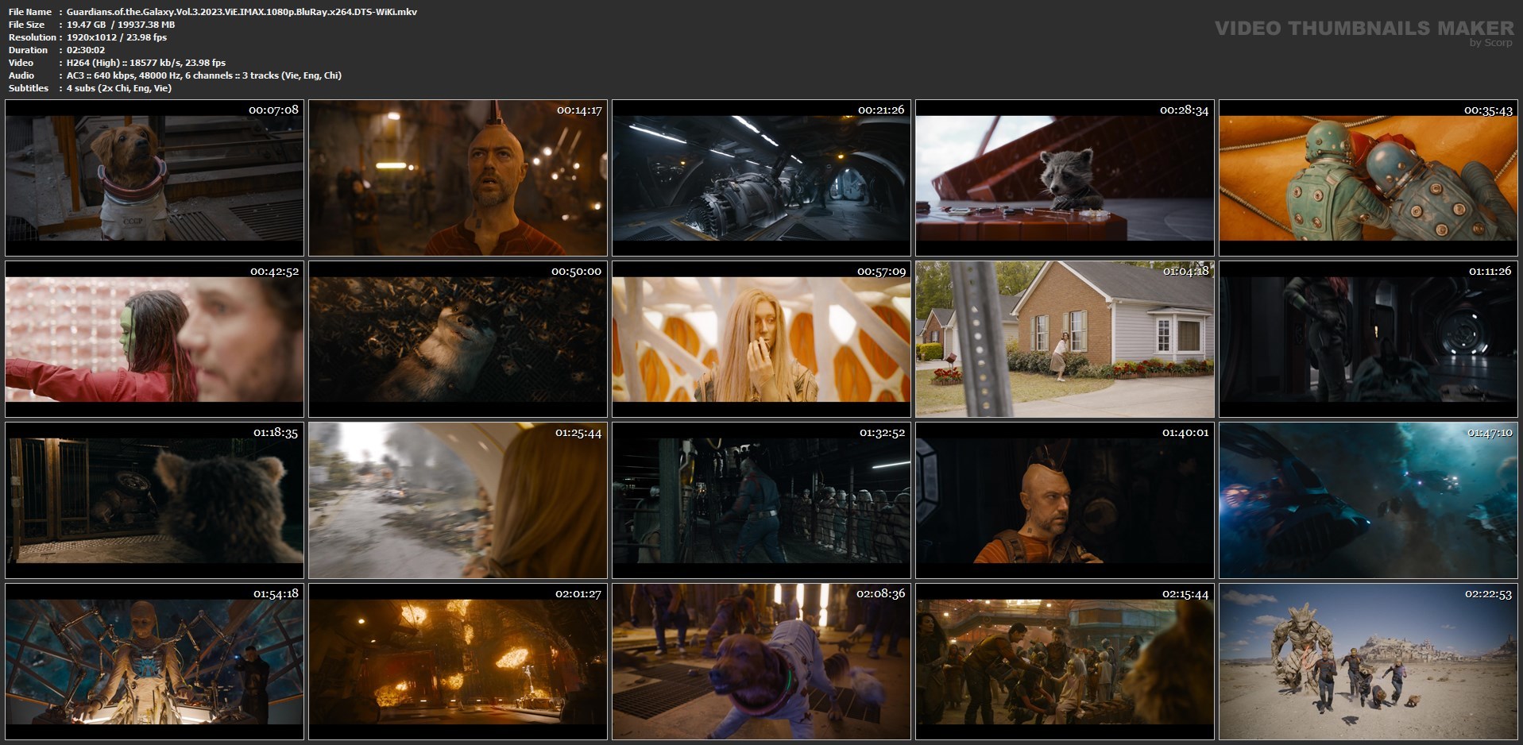Select the thumbnail at 01:32:52

(761, 500)
